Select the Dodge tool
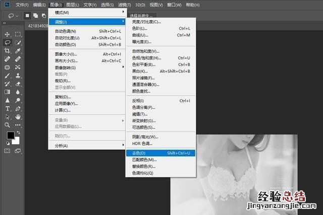323x215 pixels. point(18,100)
